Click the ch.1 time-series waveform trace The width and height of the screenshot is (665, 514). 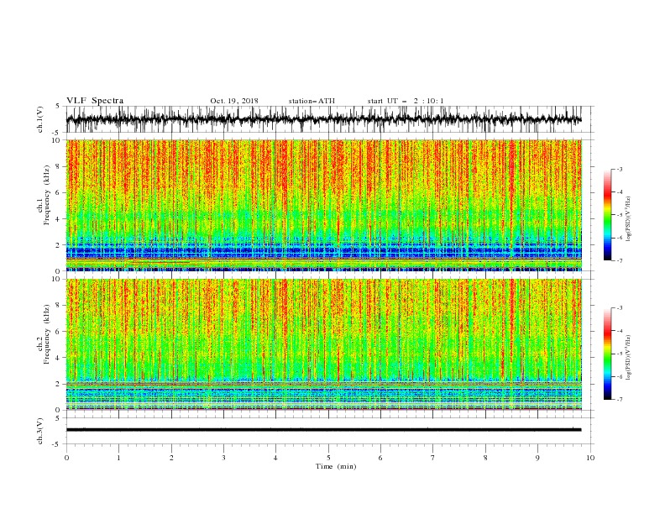tap(324, 119)
